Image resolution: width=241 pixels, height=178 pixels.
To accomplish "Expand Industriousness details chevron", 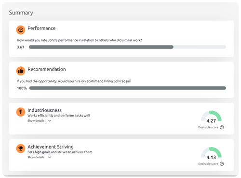I will click(50, 121).
